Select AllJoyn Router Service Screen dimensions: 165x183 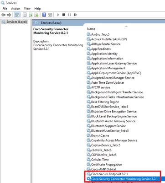pos(106,44)
